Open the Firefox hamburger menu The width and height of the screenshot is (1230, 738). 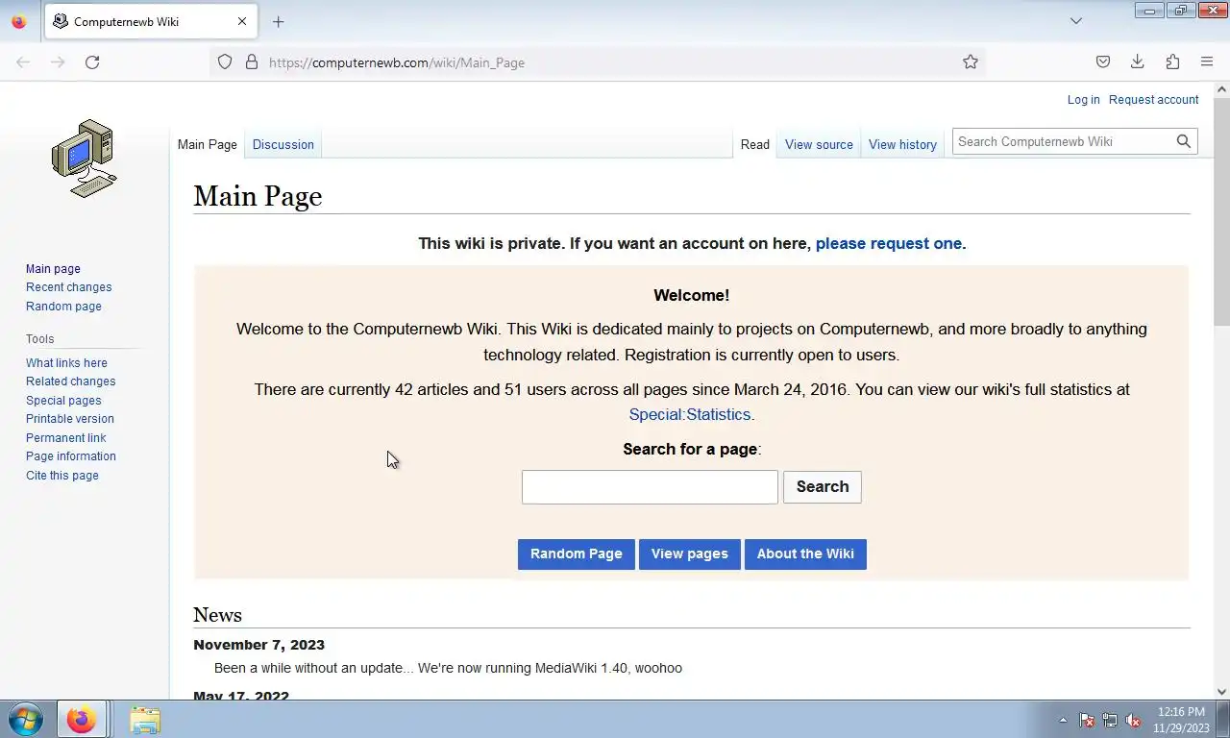click(x=1207, y=62)
